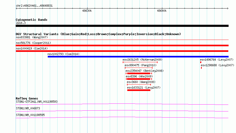This screenshot has height=133, width=236.
Task: Select the nsv1000419 (Coe2014) red bar
Action: point(122,51)
